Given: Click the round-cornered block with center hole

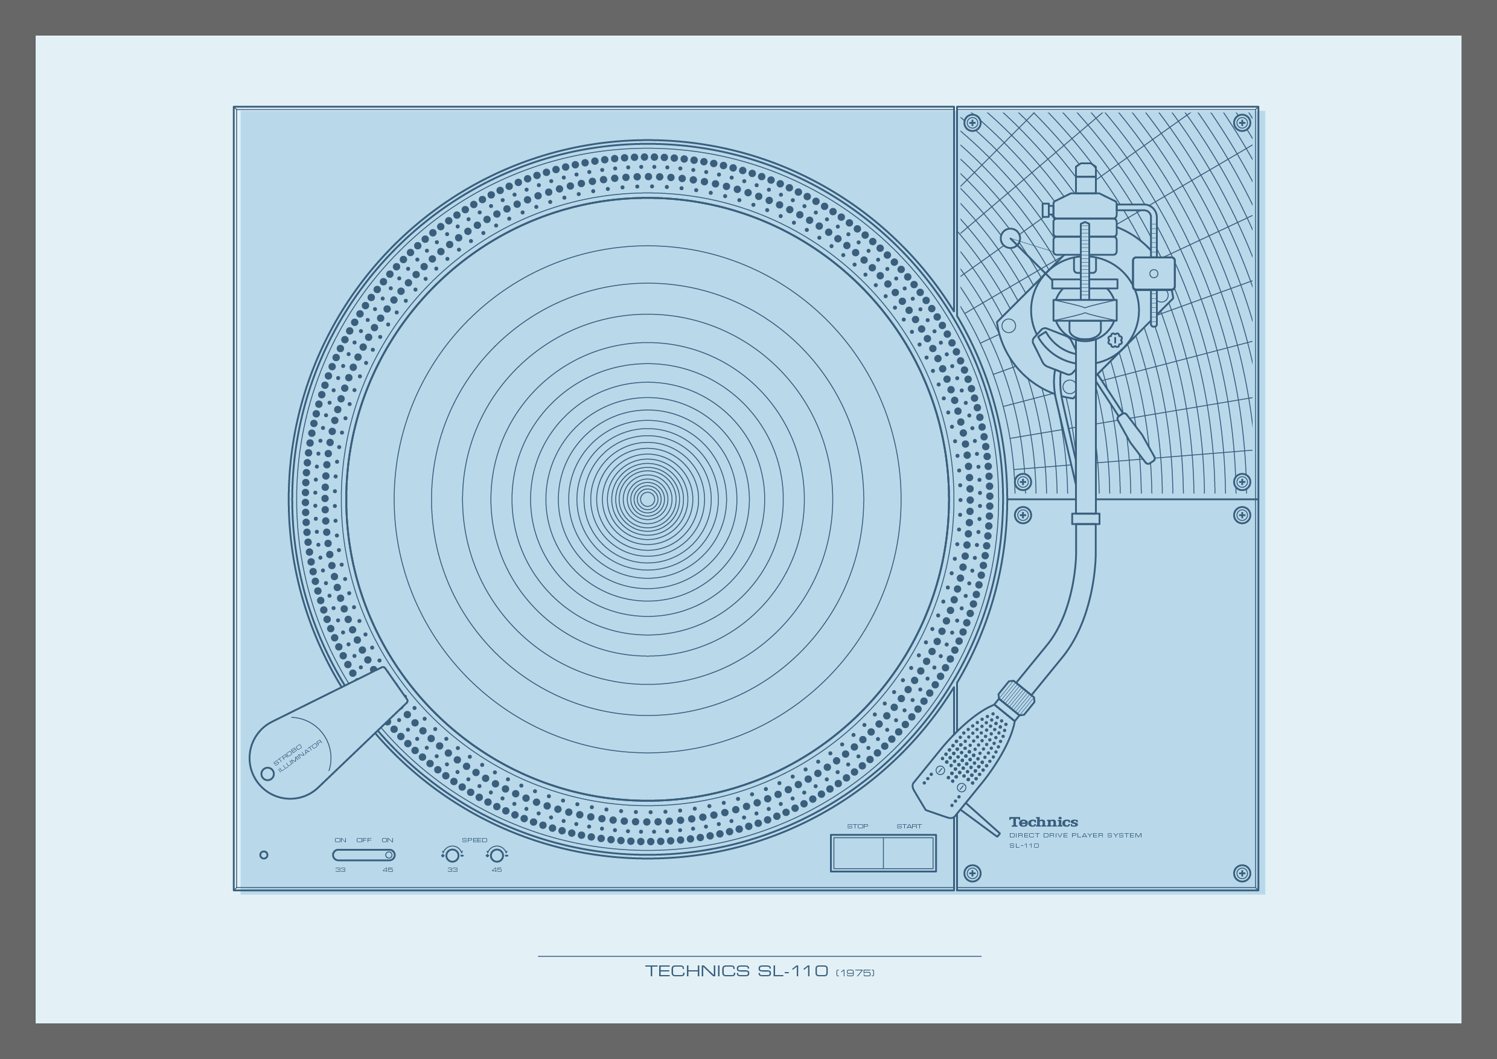Looking at the screenshot, I should click(x=1154, y=274).
